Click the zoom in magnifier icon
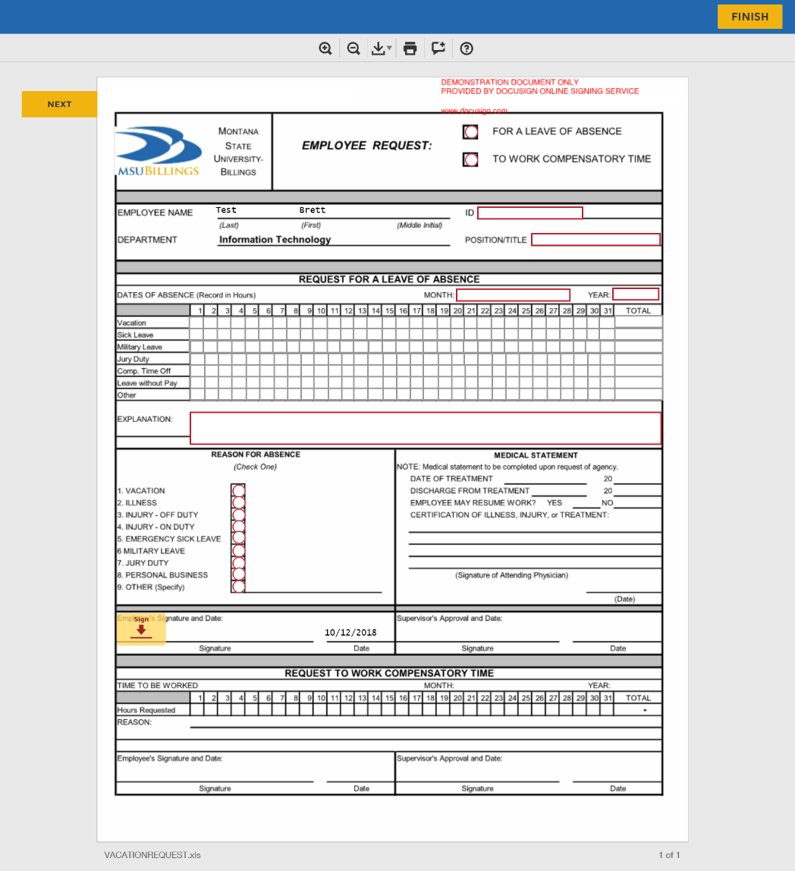The height and width of the screenshot is (871, 795). (325, 49)
